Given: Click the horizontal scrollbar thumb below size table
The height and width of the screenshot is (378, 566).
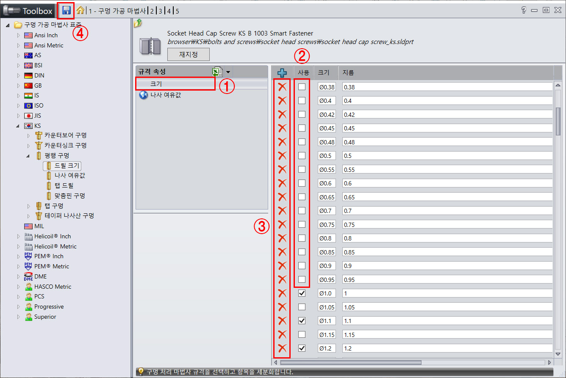Looking at the screenshot, I should 351,362.
